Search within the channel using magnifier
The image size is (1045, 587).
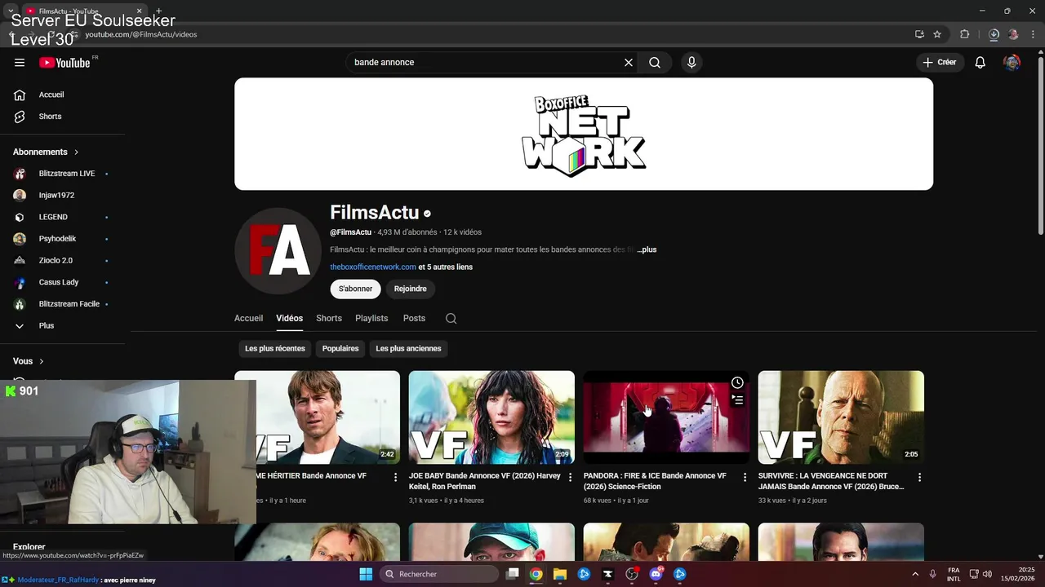coord(451,319)
